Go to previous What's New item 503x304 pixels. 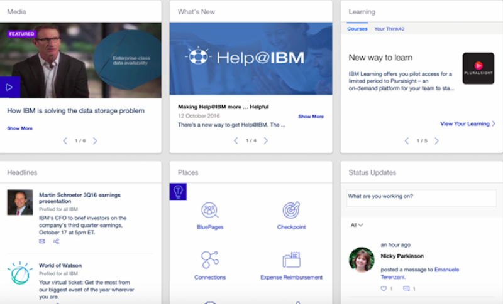pyautogui.click(x=236, y=141)
